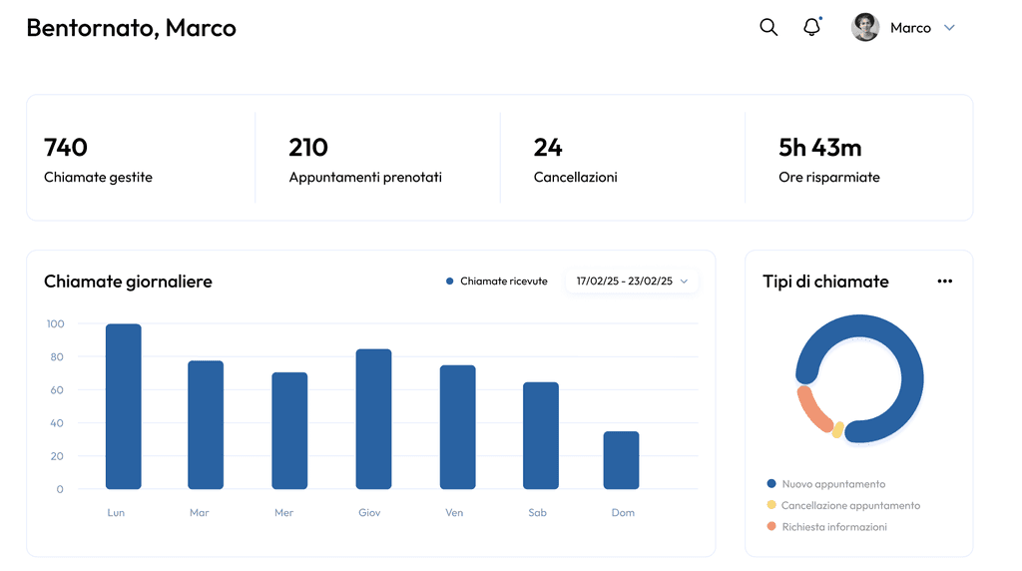Select the Nuovo appuntamento legend entry

pyautogui.click(x=826, y=484)
